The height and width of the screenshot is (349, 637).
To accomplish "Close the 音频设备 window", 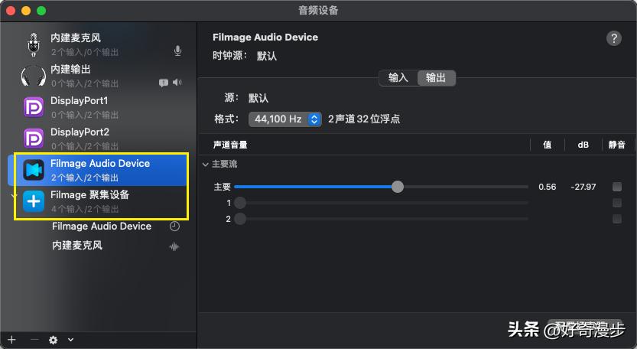I will (x=11, y=11).
